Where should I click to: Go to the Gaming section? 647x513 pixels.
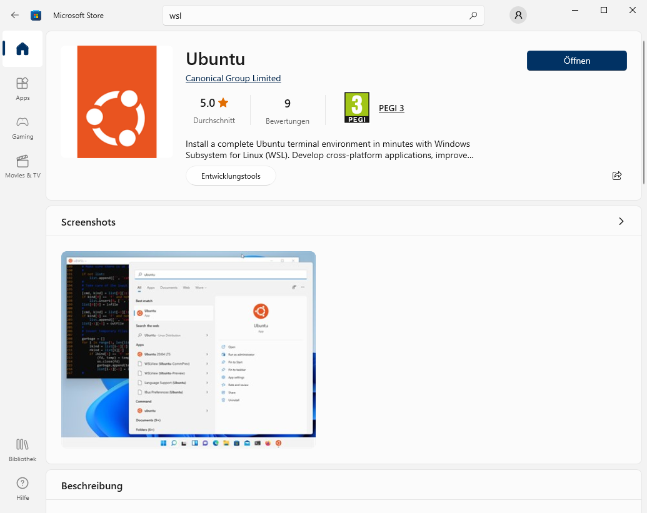23,127
